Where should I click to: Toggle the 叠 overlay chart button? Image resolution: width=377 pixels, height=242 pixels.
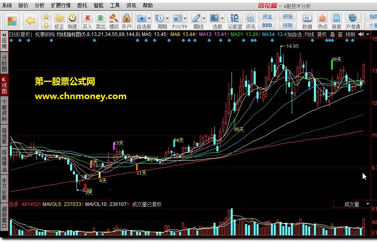[x=332, y=35]
